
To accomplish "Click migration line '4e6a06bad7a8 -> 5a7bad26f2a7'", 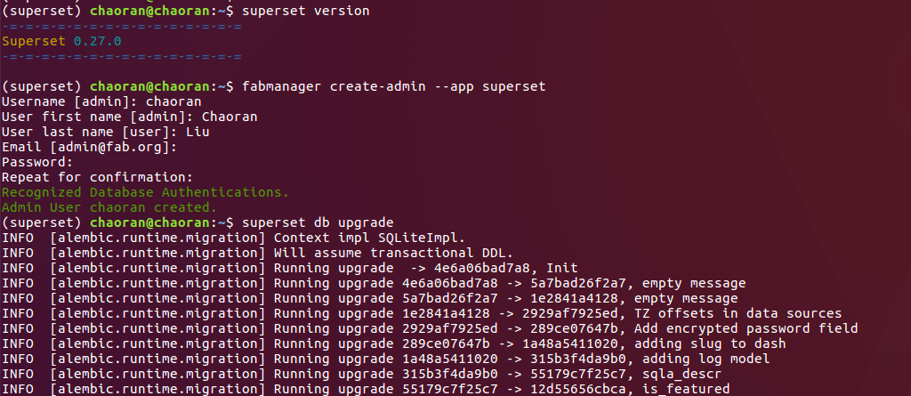I will pyautogui.click(x=374, y=283).
